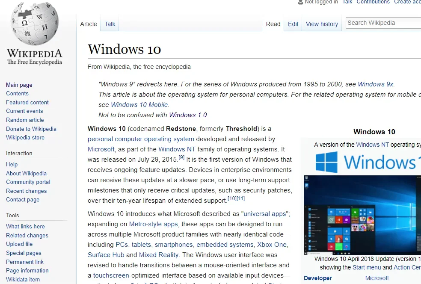Open Microsoft link in Developer row
Screen dimensions: 421x284
click(377, 278)
